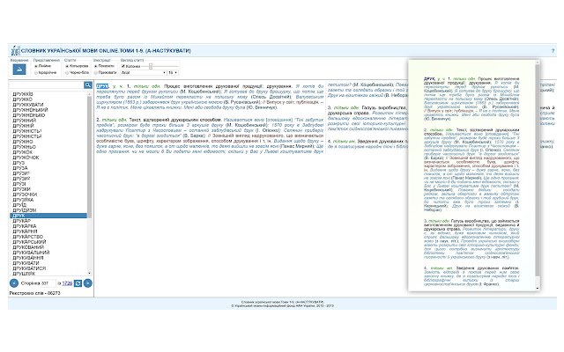Select the word 'ДРУЖНЕНЬКИЙ' in list
The image size is (564, 352).
(x=30, y=110)
